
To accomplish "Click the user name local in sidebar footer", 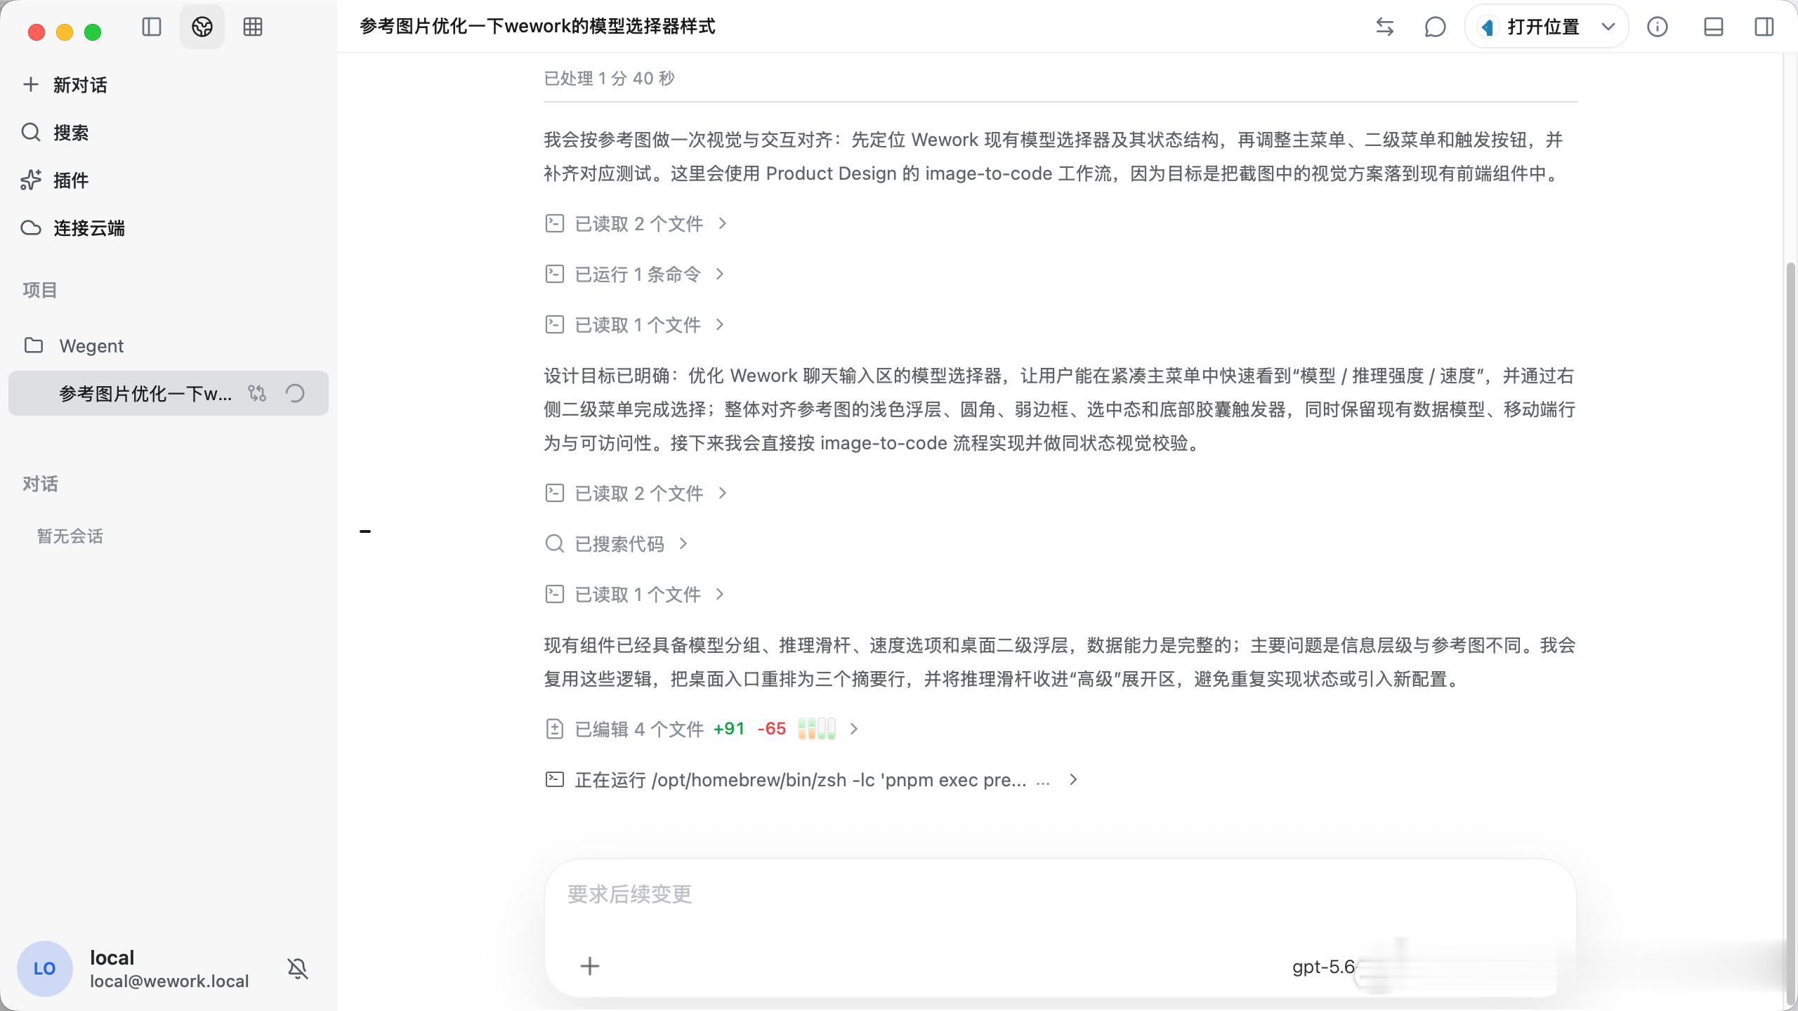I will pos(112,958).
